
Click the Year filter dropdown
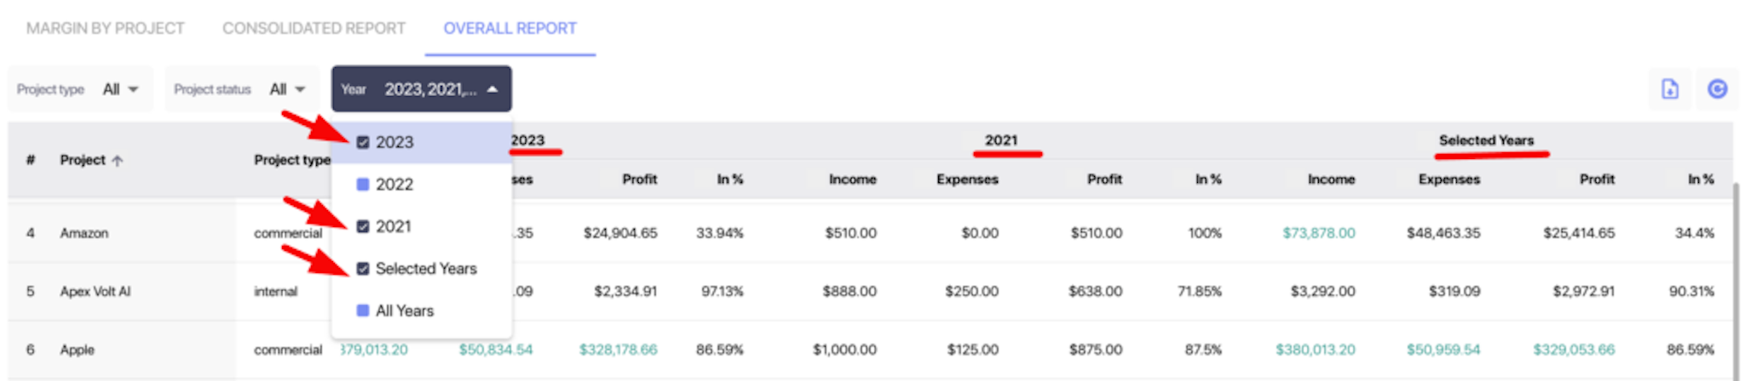422,89
